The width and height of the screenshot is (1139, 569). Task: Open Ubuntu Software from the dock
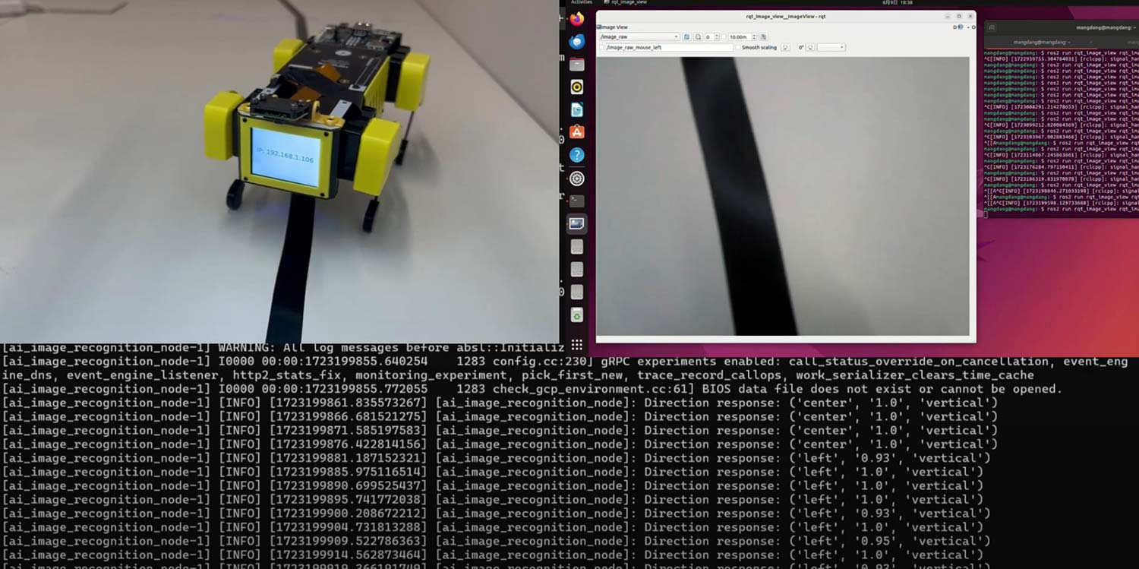click(x=577, y=132)
